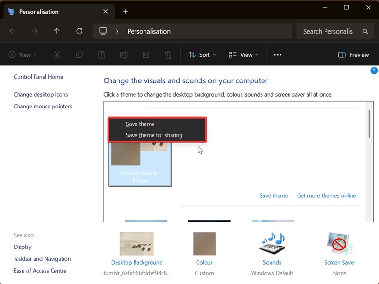Refresh the Personalisation page
The image size is (379, 284).
tap(79, 31)
